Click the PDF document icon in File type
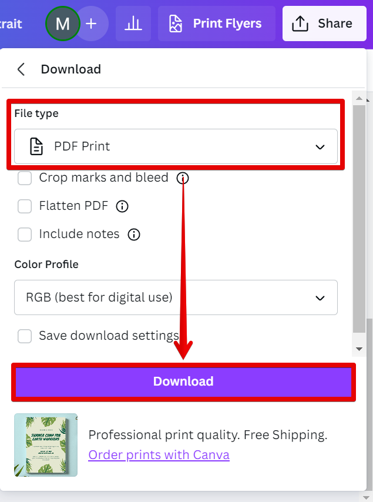The width and height of the screenshot is (373, 502). point(36,146)
